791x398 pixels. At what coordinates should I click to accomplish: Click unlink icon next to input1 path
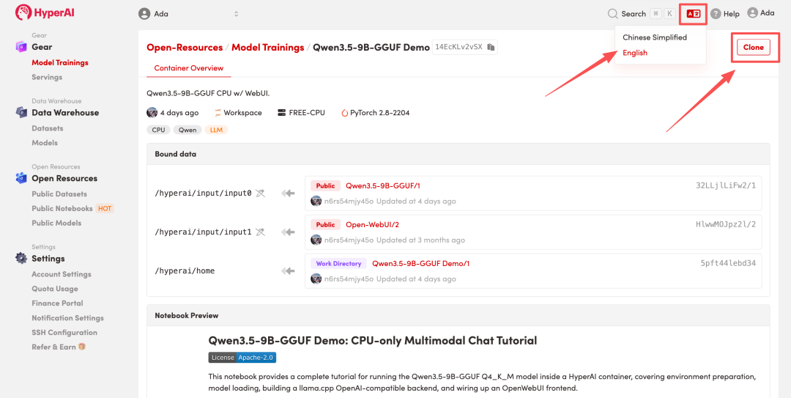pos(260,232)
